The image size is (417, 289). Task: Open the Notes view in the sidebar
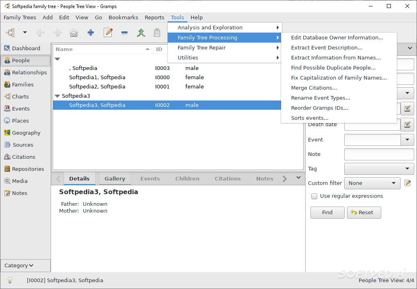[x=25, y=193]
